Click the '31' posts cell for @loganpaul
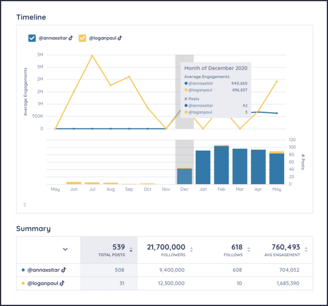The height and width of the screenshot is (306, 328). (122, 283)
